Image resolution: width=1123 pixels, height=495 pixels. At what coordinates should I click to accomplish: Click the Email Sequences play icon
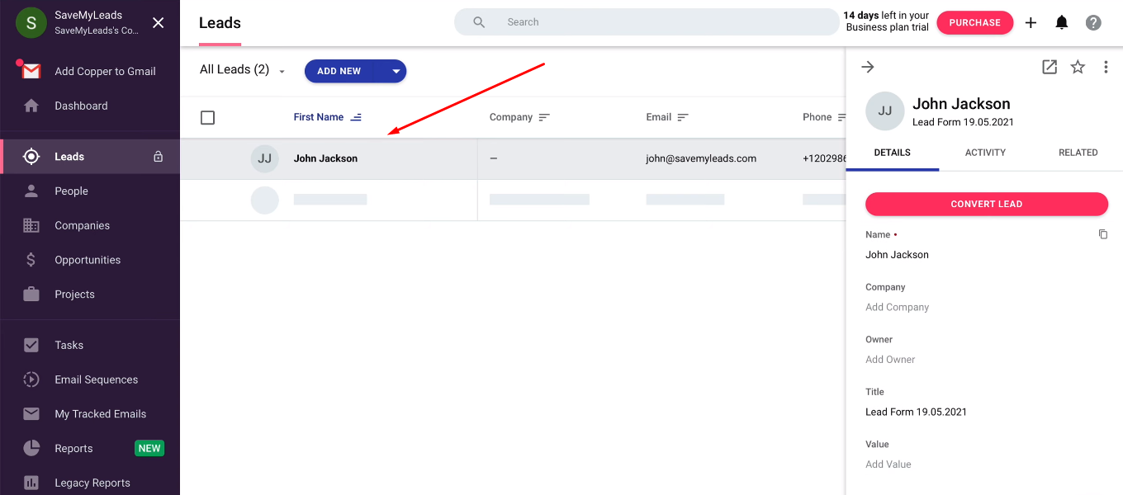click(x=31, y=379)
